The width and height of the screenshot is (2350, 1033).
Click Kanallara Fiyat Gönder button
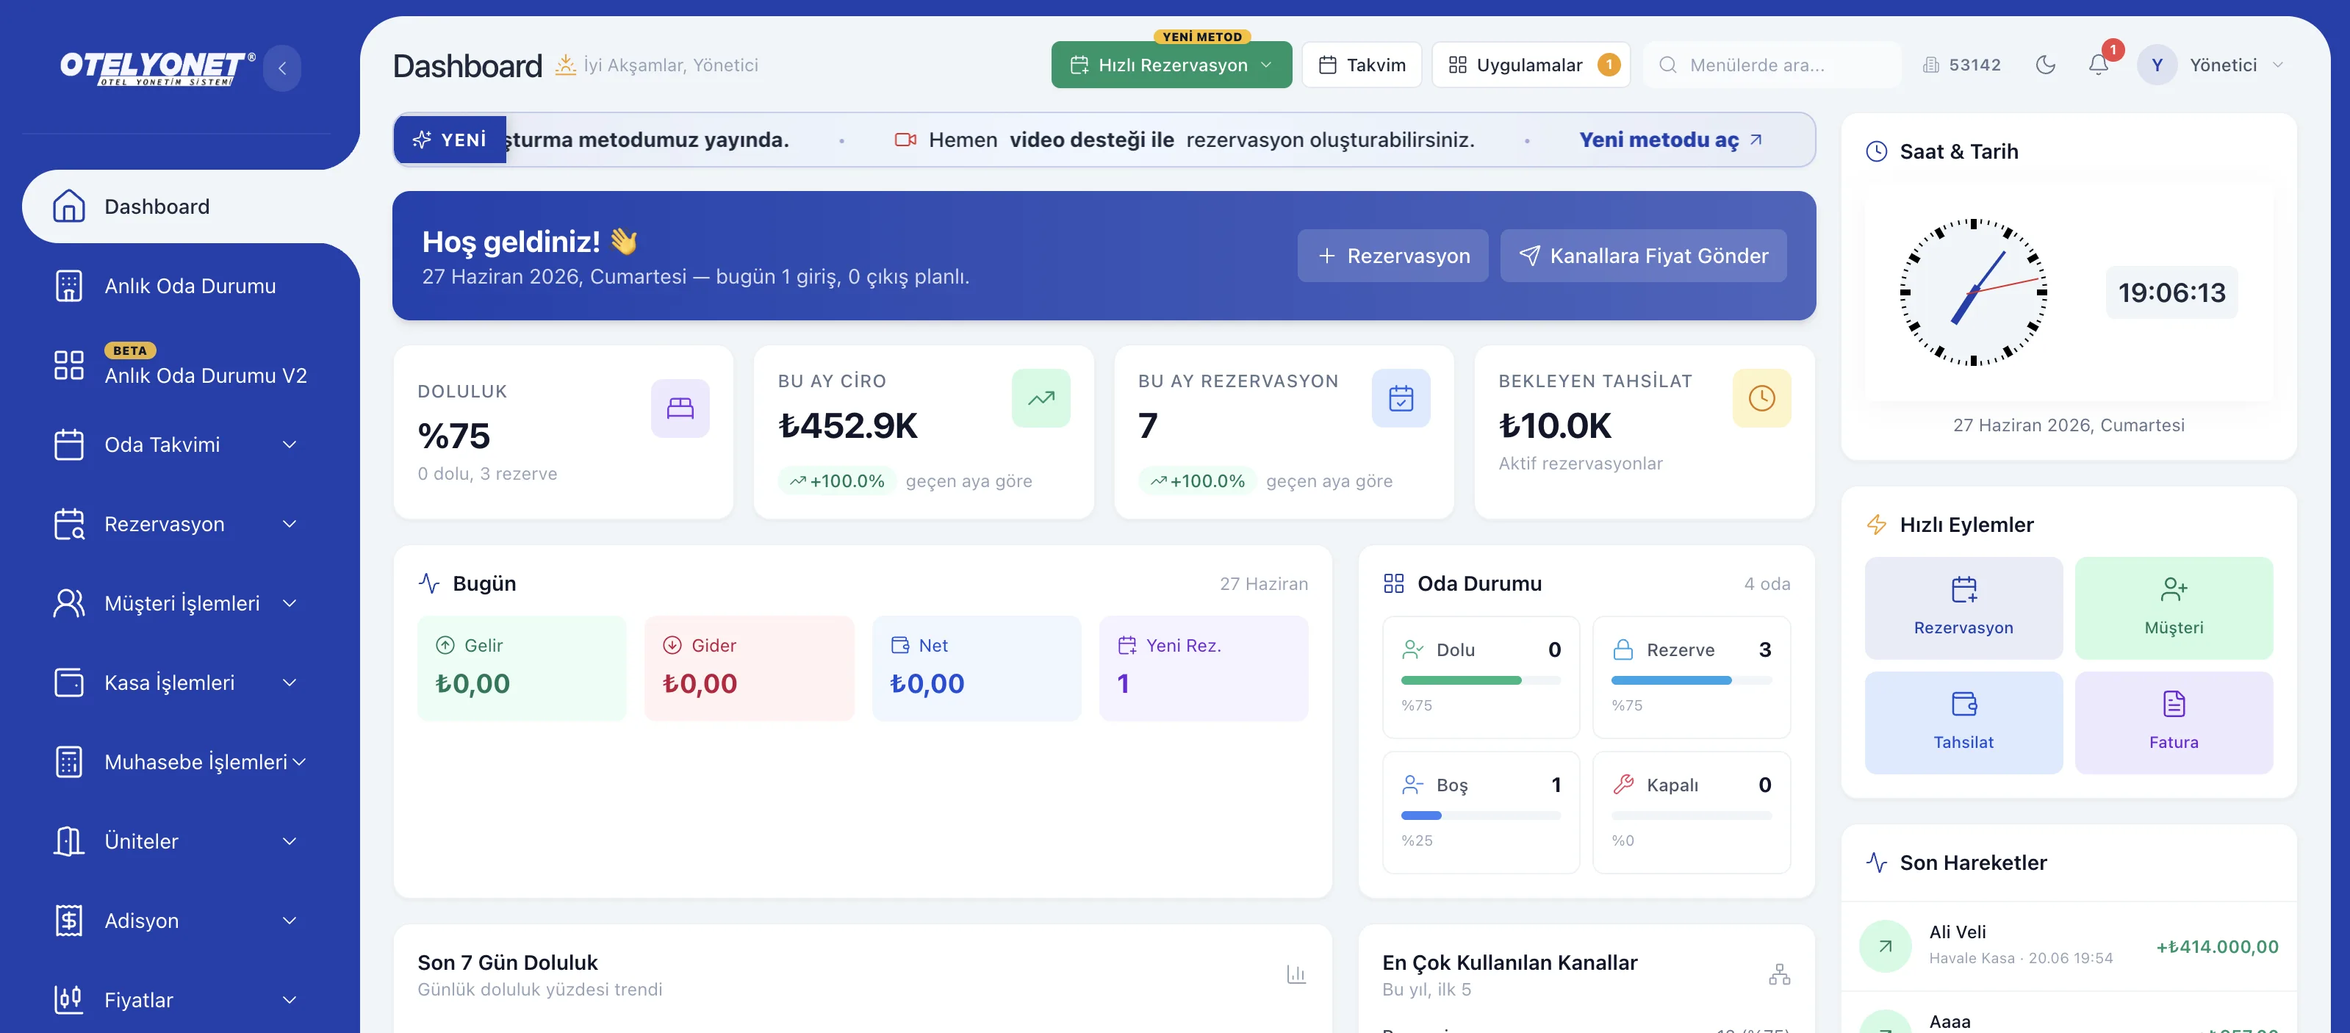tap(1642, 256)
